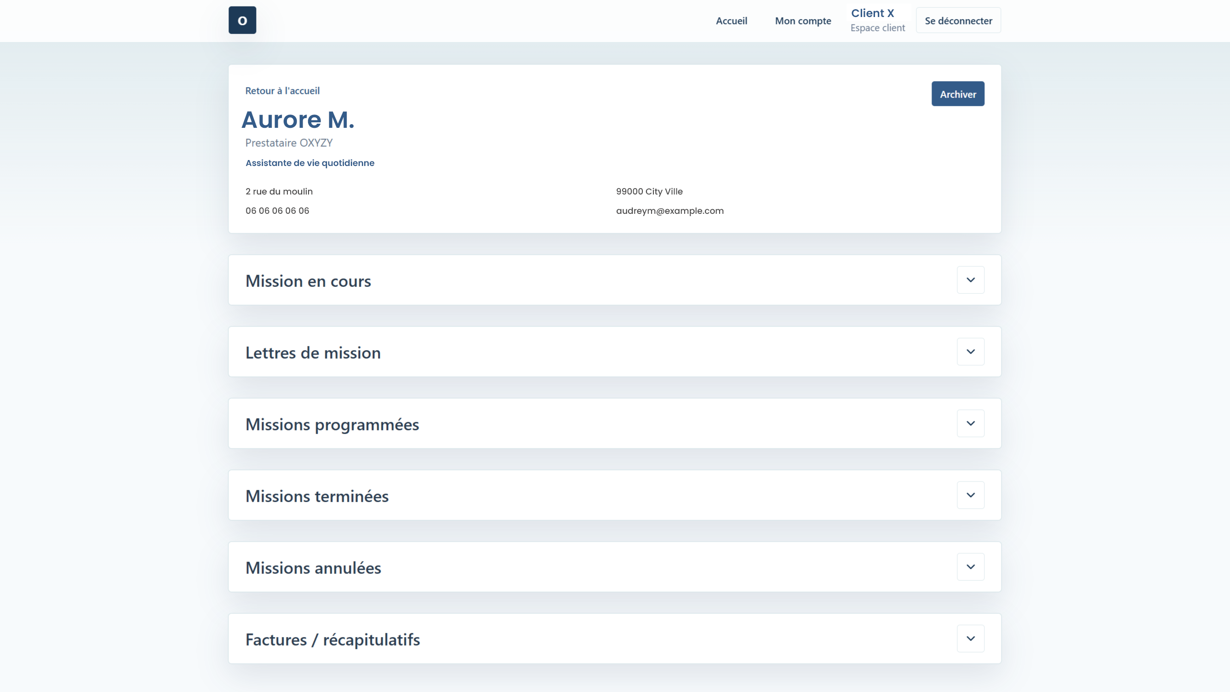Click the Missions terminées title

[316, 496]
